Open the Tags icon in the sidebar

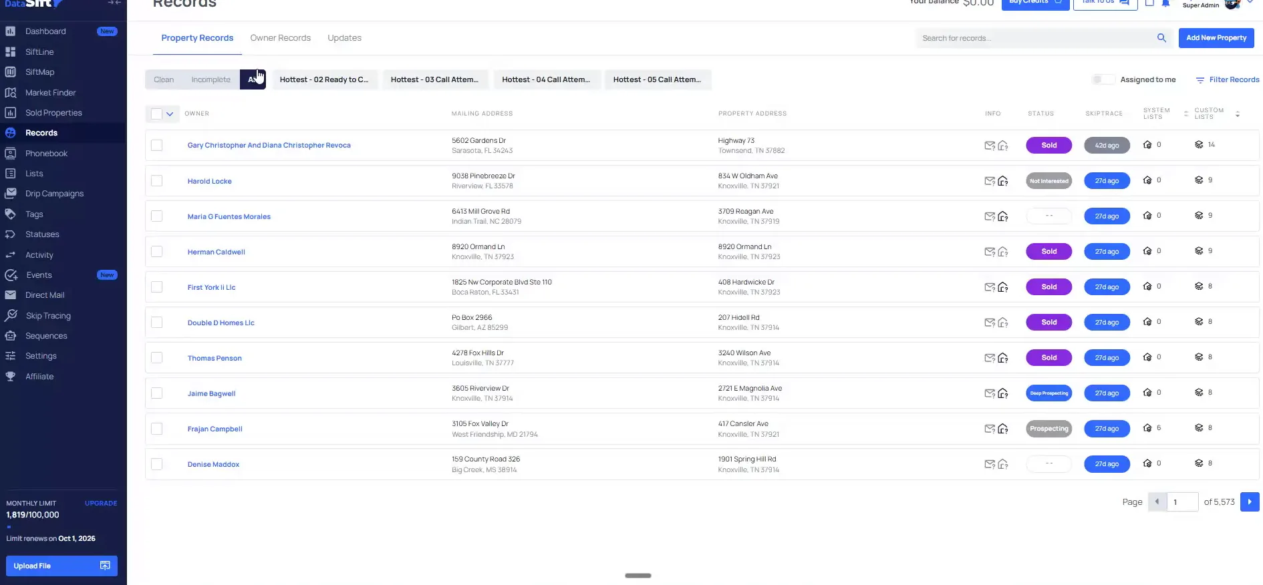pos(11,214)
